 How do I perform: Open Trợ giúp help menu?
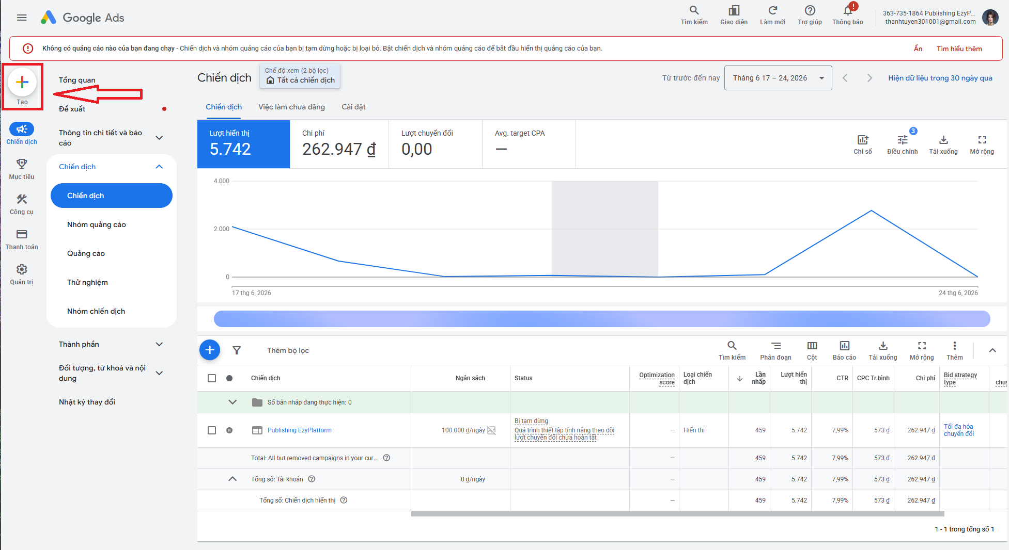pyautogui.click(x=810, y=15)
